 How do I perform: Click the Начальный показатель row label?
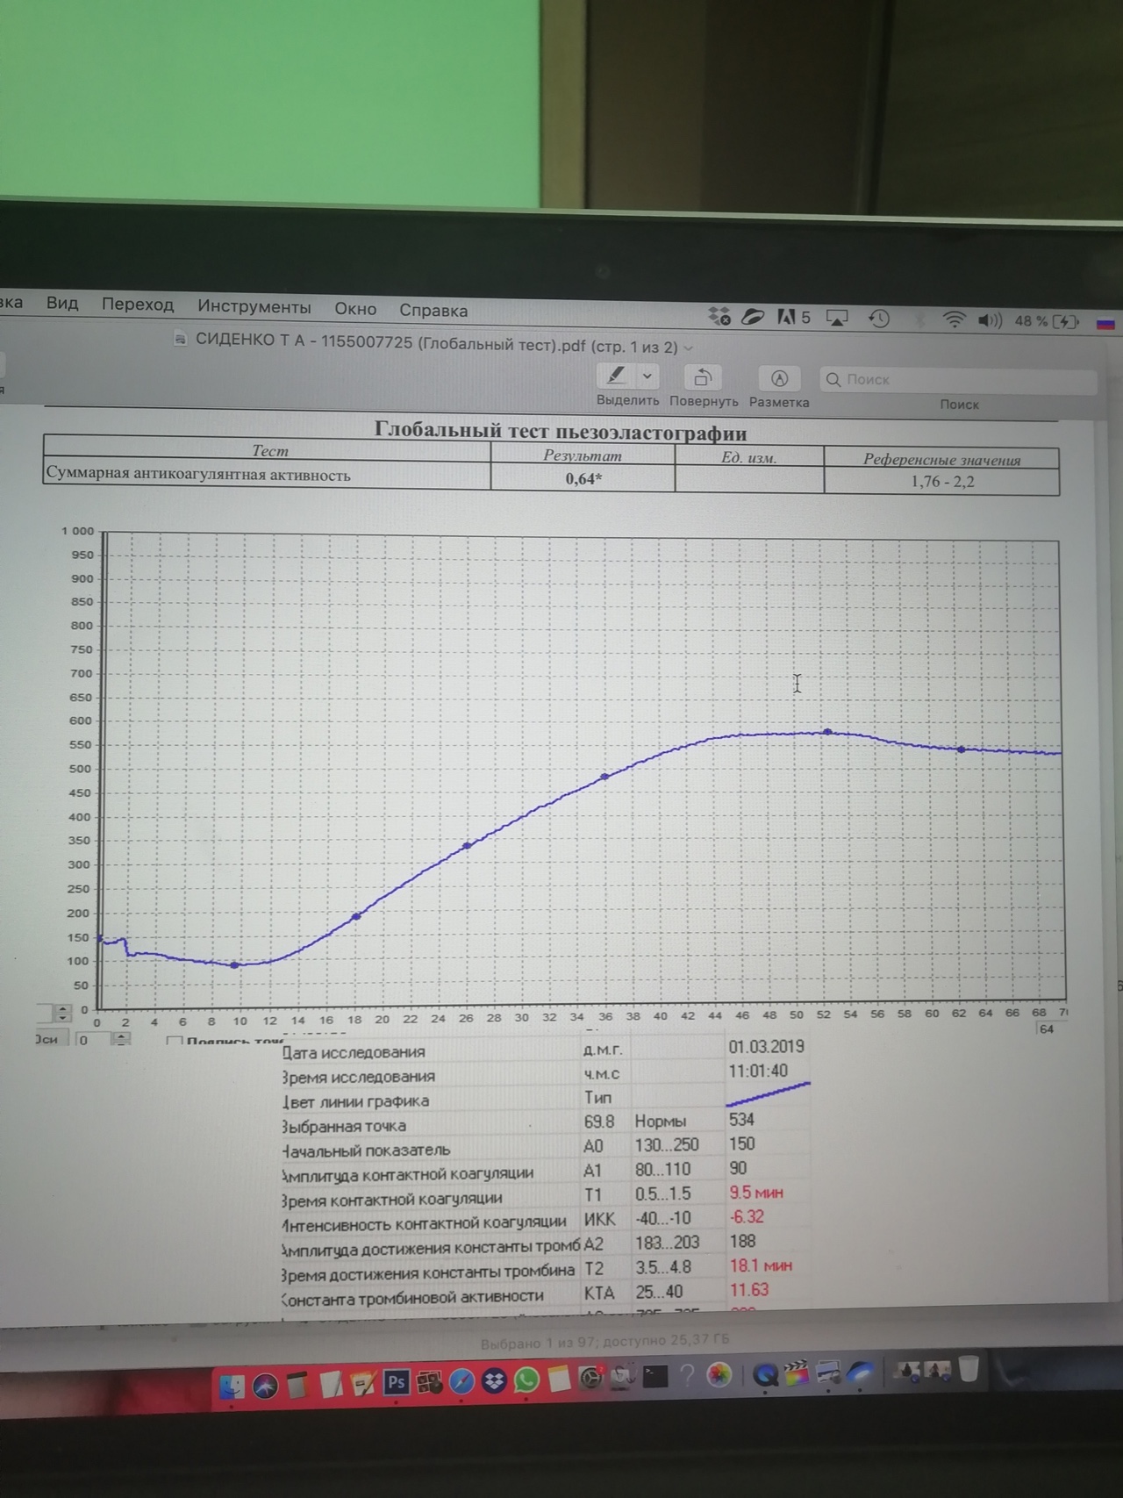(366, 1150)
